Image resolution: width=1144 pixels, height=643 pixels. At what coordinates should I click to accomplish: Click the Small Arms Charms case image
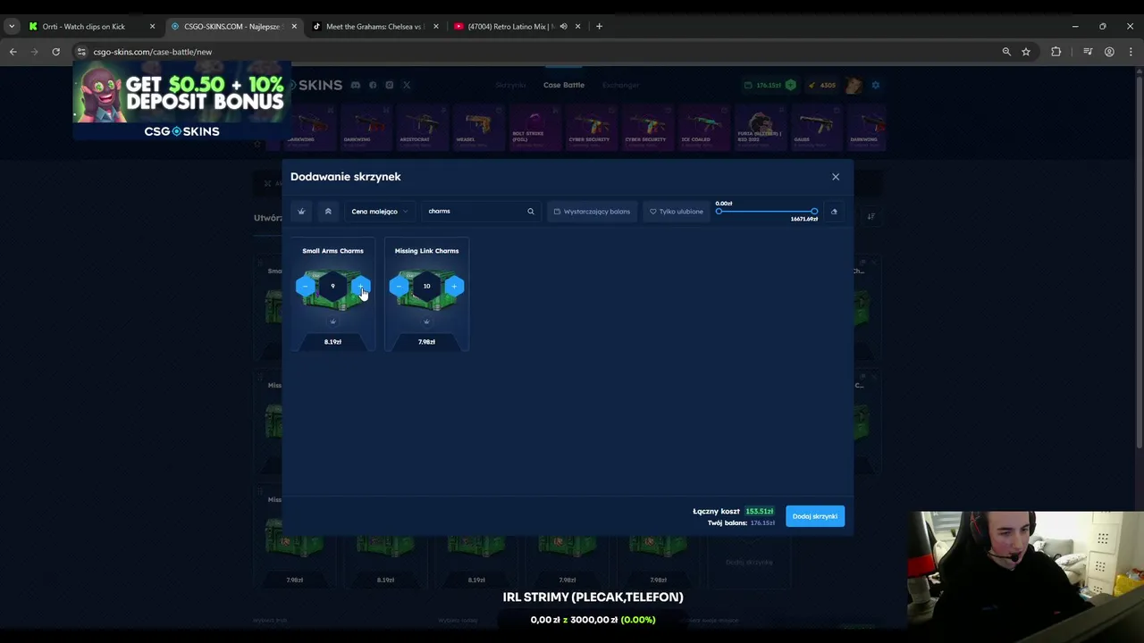(332, 289)
